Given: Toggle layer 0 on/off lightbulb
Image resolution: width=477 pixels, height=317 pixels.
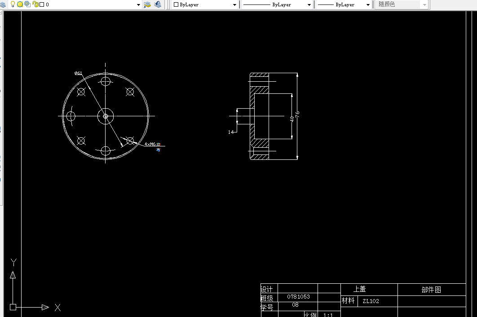Looking at the screenshot, I should click(13, 4).
